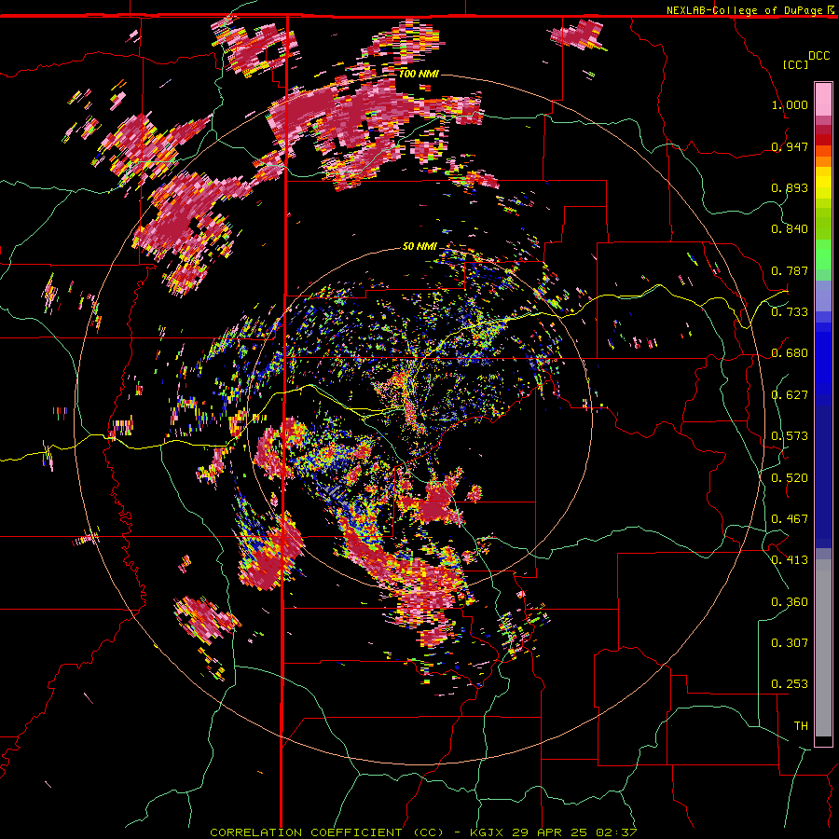The image size is (839, 839).
Task: Click the 0.520 legend value
Action: (x=790, y=478)
